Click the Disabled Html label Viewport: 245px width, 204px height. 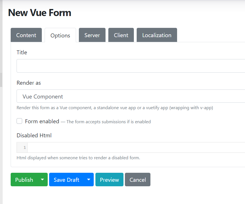pyautogui.click(x=34, y=135)
